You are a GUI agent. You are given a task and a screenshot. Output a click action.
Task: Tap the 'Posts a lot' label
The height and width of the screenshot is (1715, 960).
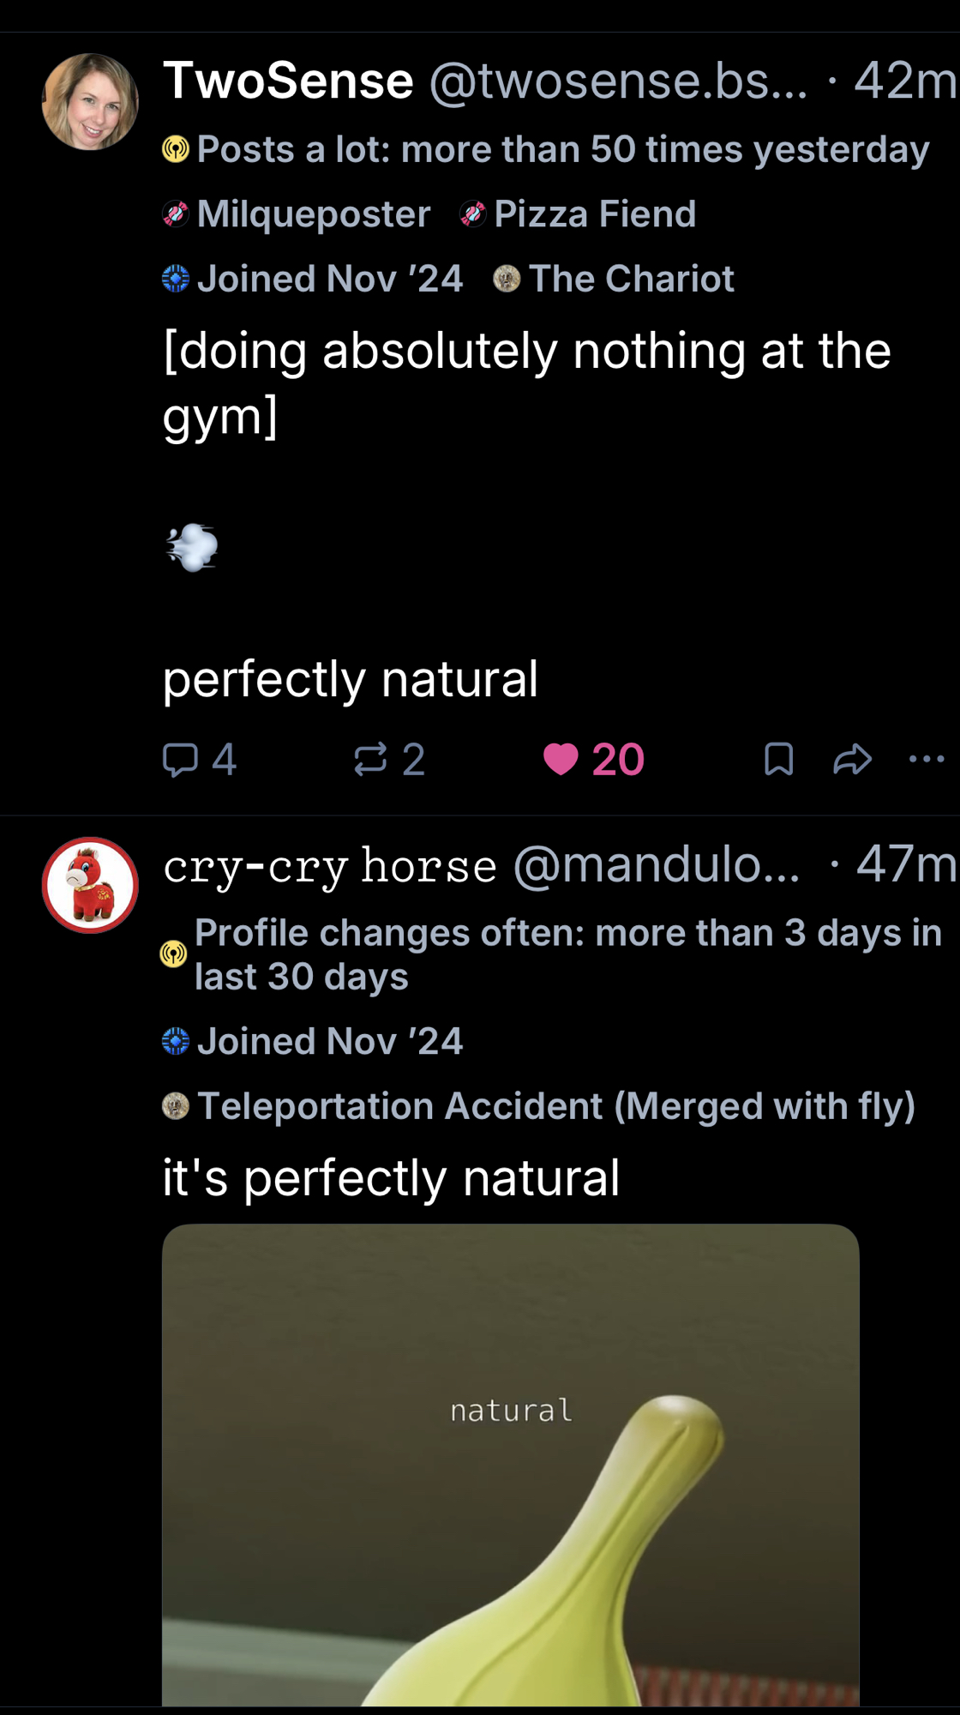pyautogui.click(x=545, y=150)
